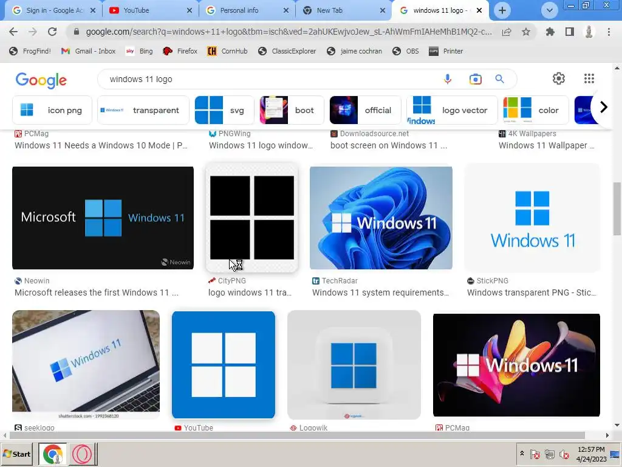This screenshot has width=622, height=467.
Task: Open the Windows Start button
Action: (16, 454)
